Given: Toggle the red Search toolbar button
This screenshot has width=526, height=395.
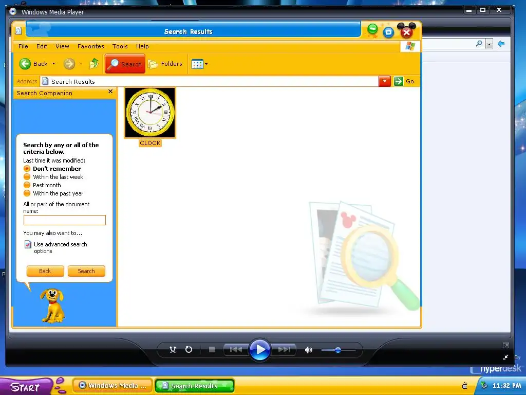Looking at the screenshot, I should 125,64.
